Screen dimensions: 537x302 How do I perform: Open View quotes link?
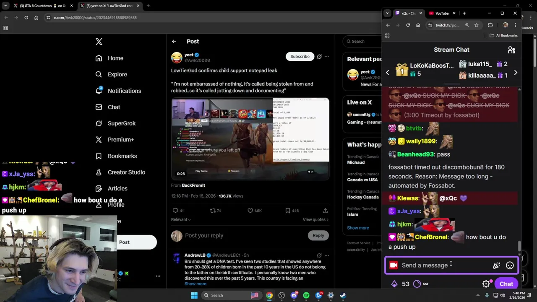point(315,219)
